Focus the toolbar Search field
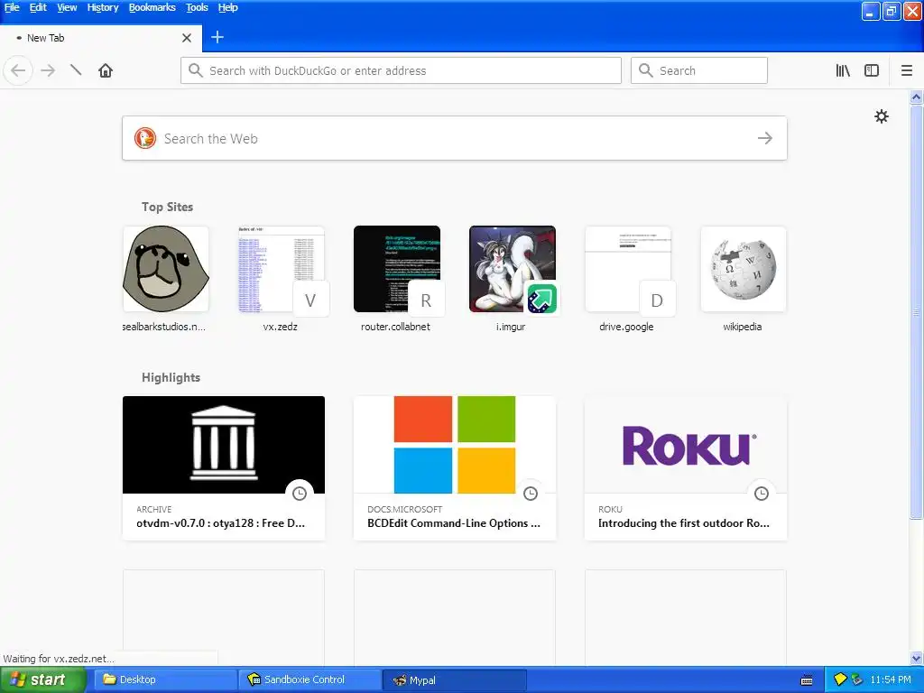This screenshot has height=693, width=924. tap(699, 70)
